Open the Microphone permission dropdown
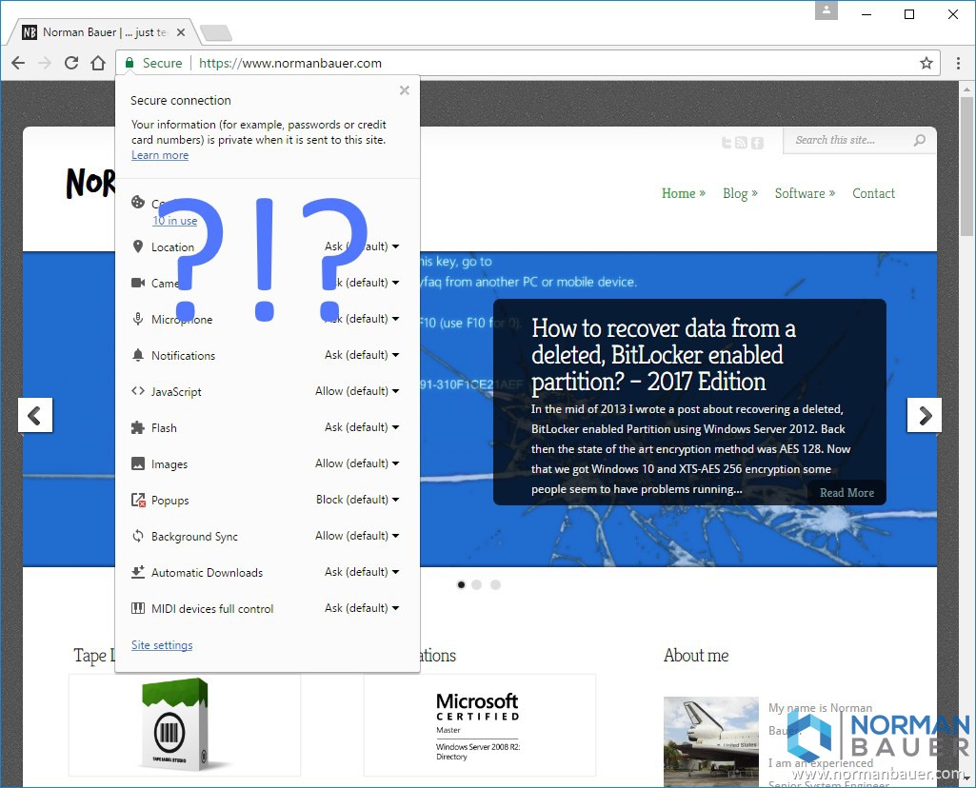Viewport: 976px width, 788px height. pyautogui.click(x=362, y=319)
